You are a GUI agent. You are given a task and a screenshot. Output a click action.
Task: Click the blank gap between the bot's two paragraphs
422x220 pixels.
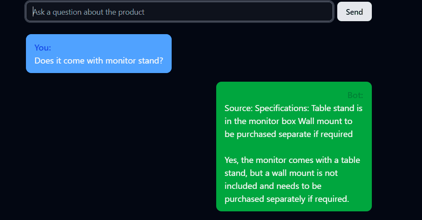293,147
